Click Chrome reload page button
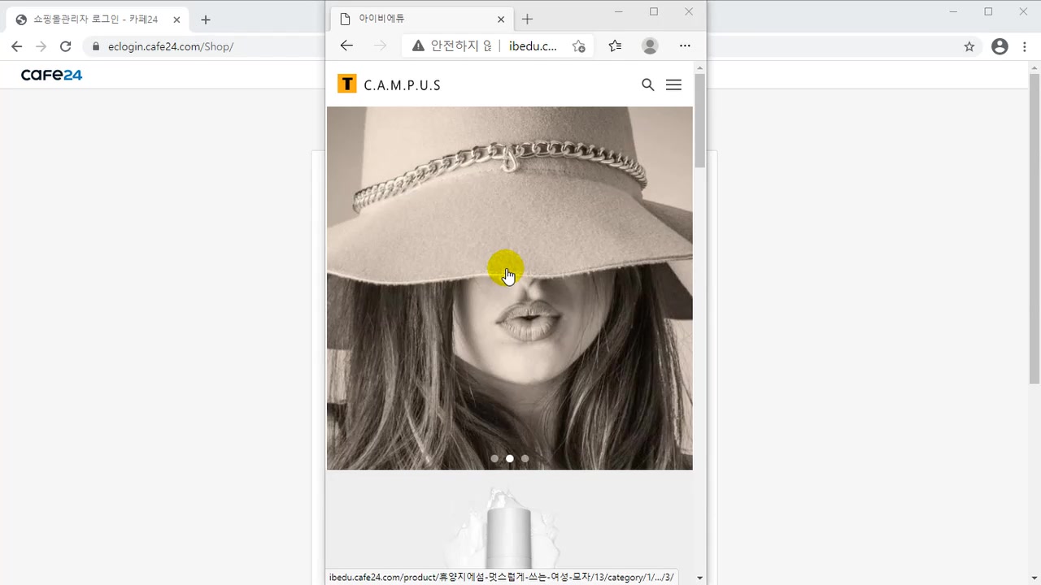The image size is (1041, 585). pos(66,46)
